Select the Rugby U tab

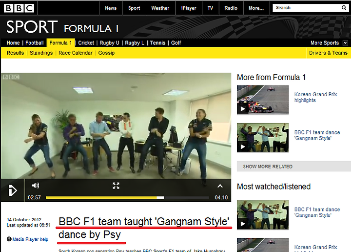(110, 43)
